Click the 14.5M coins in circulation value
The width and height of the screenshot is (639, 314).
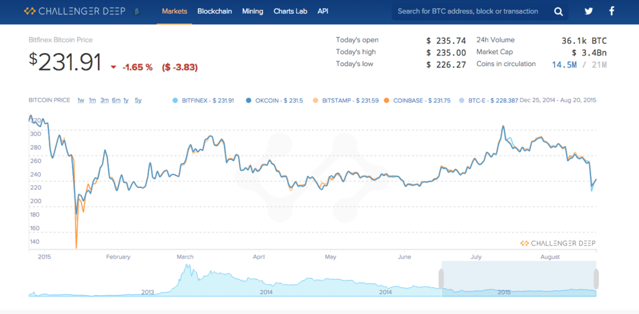coord(564,64)
